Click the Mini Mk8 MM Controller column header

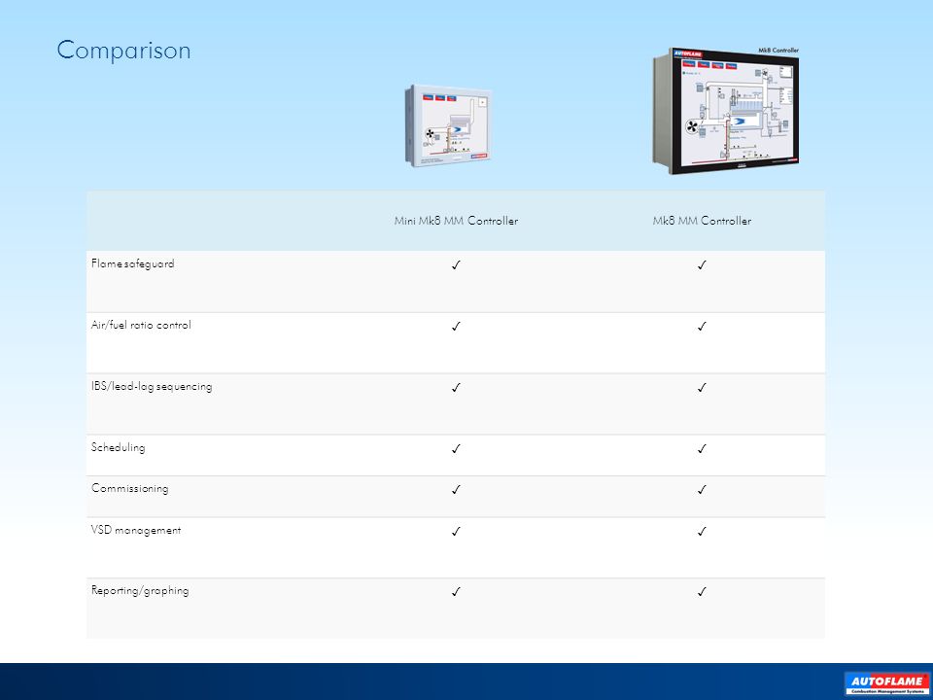pos(456,221)
